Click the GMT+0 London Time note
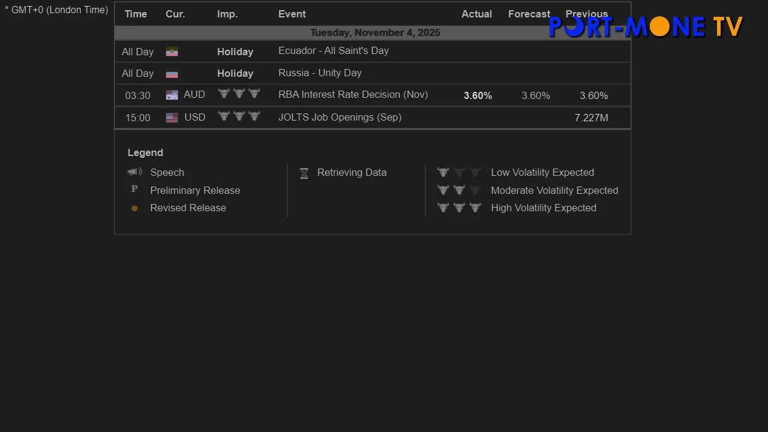The height and width of the screenshot is (432, 768). (56, 10)
